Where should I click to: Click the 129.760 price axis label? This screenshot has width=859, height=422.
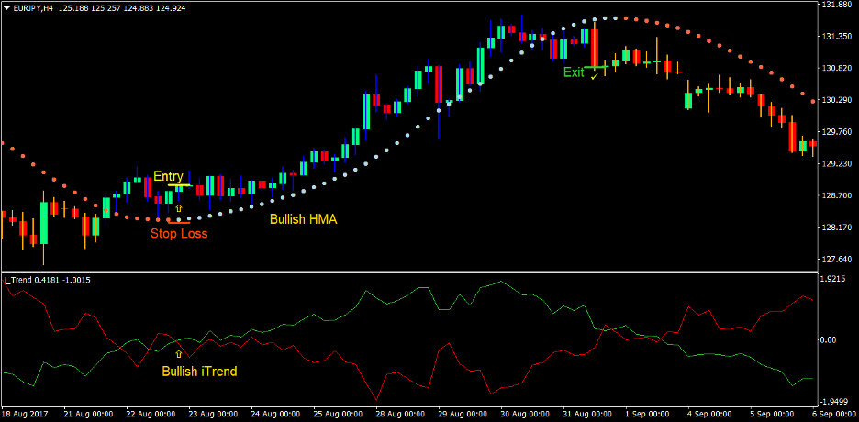(835, 132)
